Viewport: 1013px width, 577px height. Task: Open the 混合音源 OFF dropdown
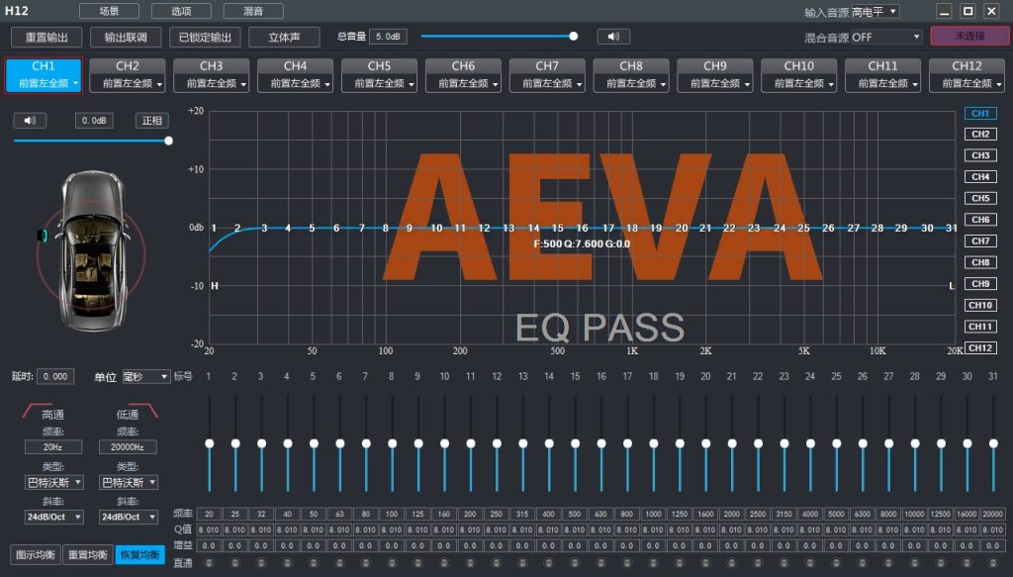885,37
